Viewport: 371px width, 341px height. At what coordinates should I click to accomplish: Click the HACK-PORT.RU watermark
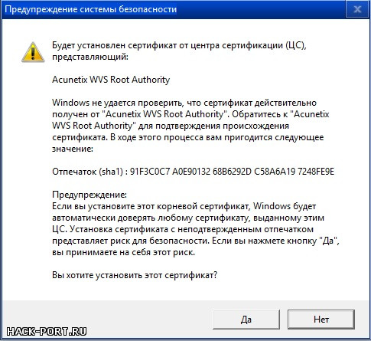[x=47, y=332]
